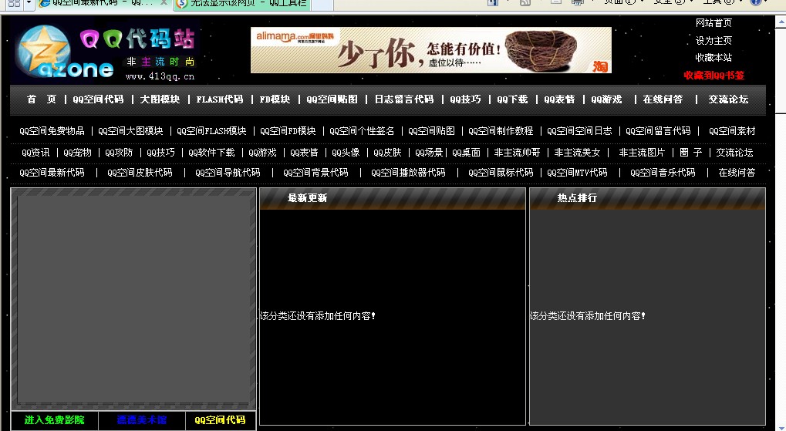Click the scrollbar down arrow

point(781,427)
